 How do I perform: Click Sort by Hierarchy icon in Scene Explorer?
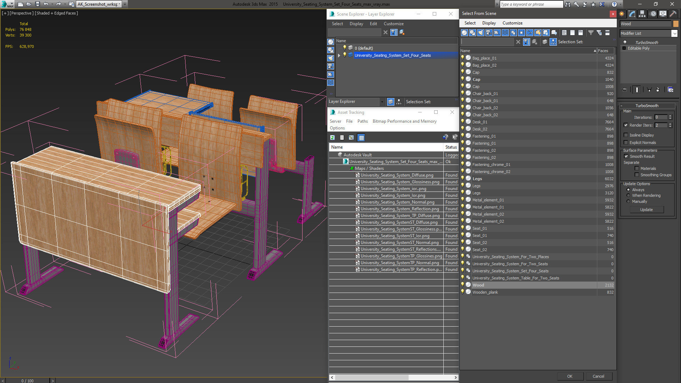399,102
